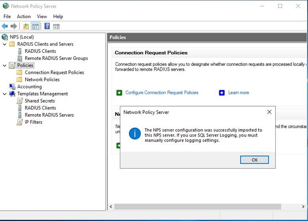Toggle the Show/Hide Console Tree icon
The height and width of the screenshot is (221, 308).
[36, 26]
